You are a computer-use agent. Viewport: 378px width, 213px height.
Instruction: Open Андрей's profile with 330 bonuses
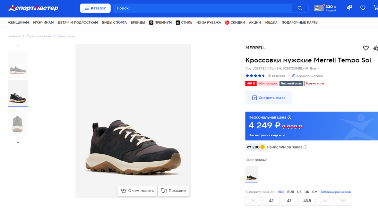point(325,8)
